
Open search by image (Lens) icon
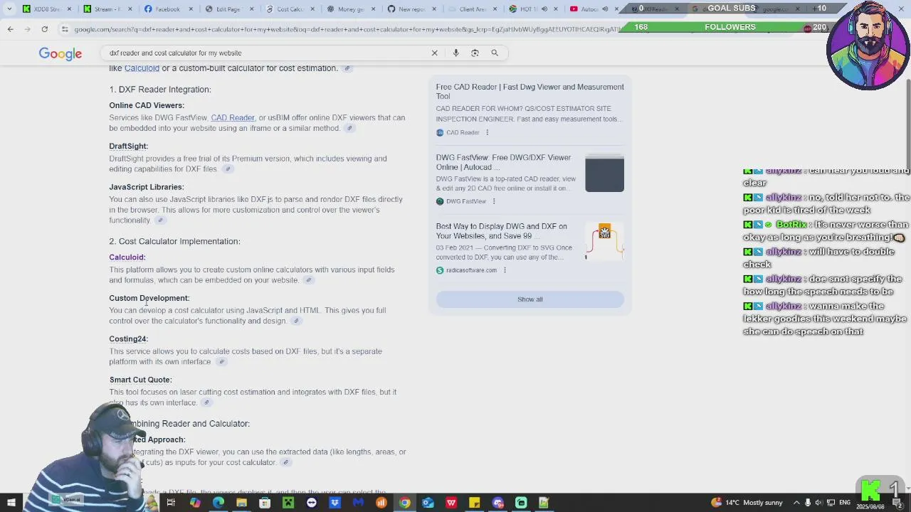tap(475, 53)
